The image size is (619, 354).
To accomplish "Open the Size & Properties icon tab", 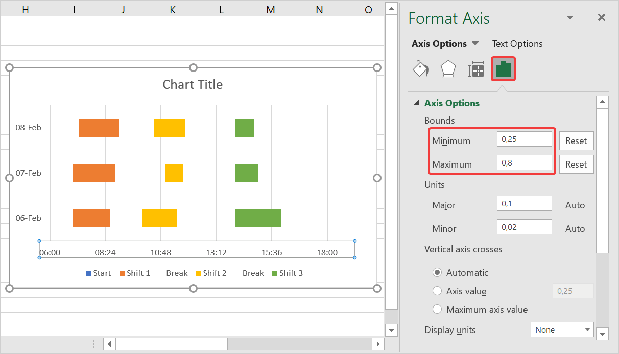I will 475,69.
